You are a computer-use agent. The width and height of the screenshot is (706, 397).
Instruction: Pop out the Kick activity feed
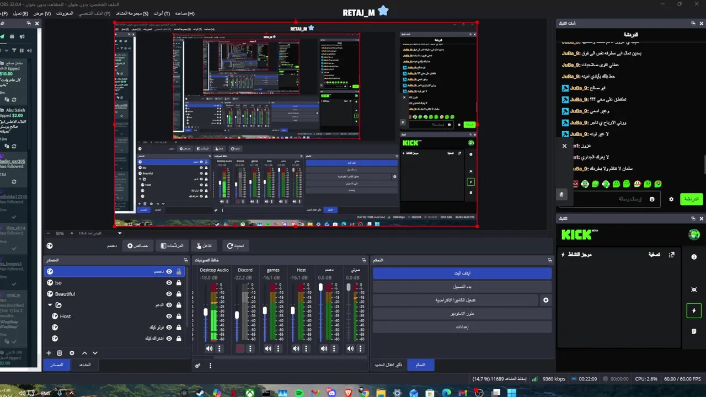(x=671, y=255)
